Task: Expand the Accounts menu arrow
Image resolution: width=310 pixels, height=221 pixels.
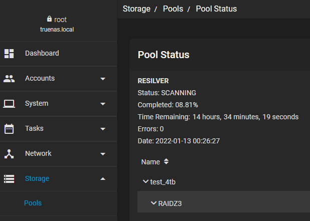Action: 103,79
